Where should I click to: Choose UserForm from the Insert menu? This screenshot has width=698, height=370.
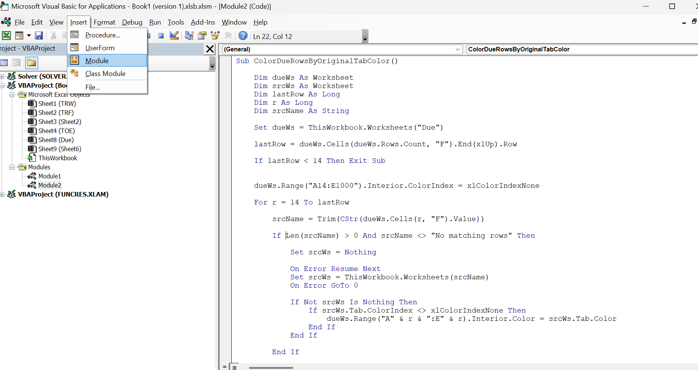click(x=107, y=48)
